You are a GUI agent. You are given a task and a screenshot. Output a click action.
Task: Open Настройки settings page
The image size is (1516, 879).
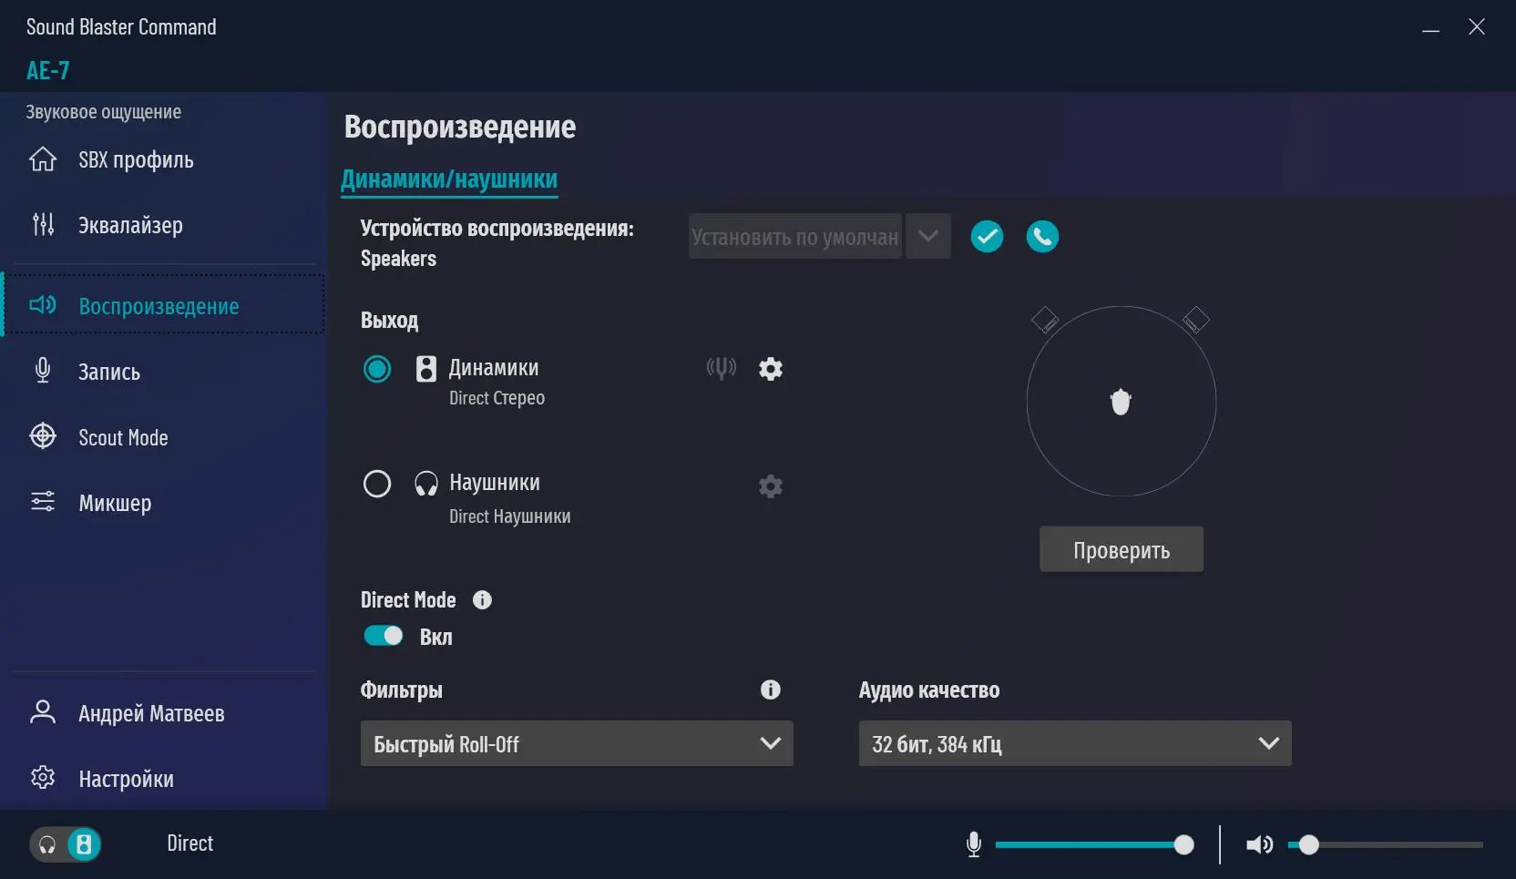click(164, 779)
